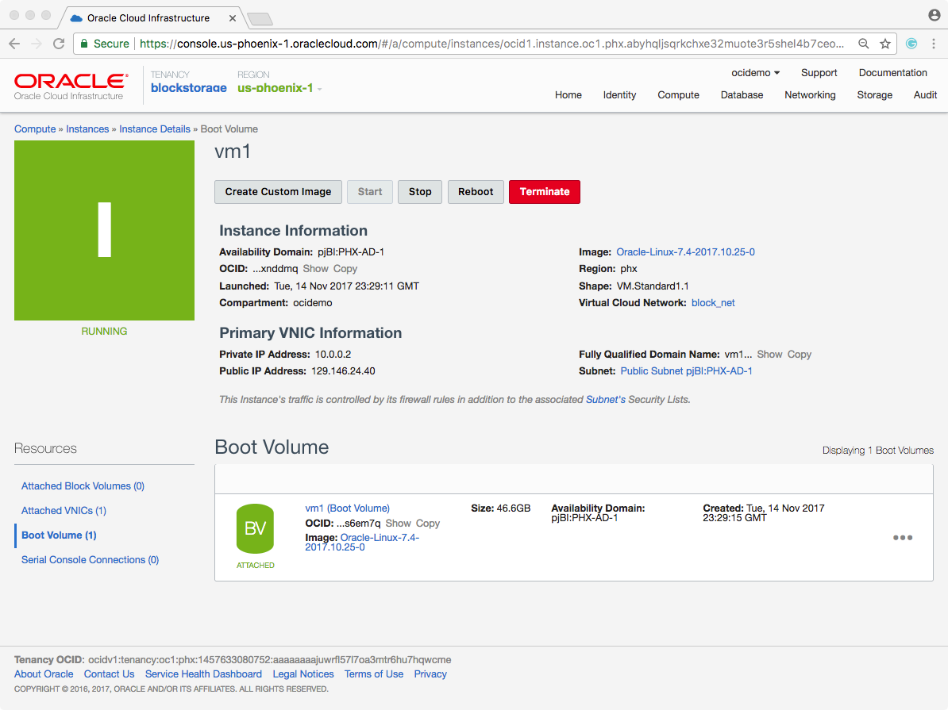The image size is (948, 710).
Task: Click the Oracle Cloud Infrastructure logo
Action: point(71,86)
